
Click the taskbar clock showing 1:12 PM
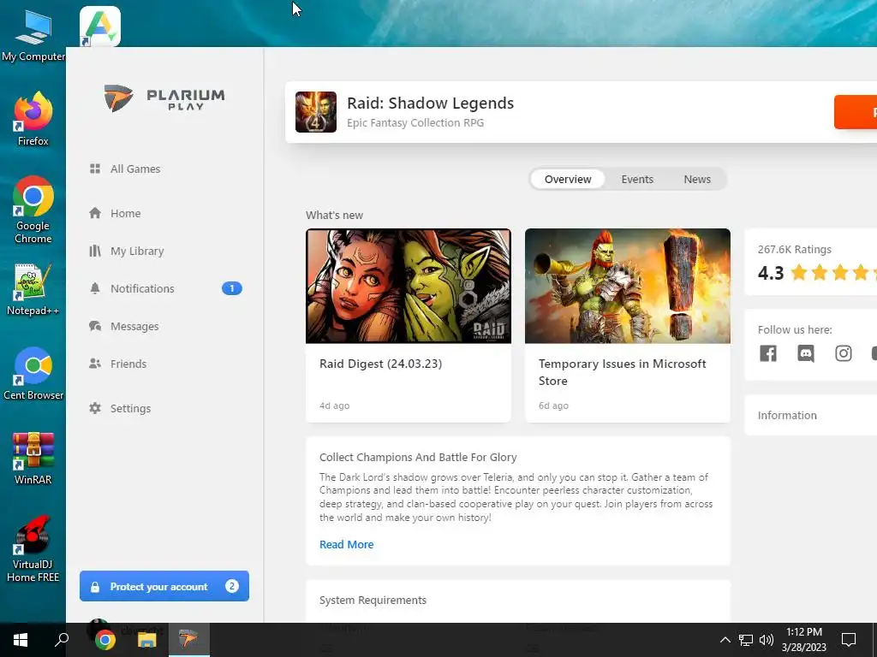point(803,640)
